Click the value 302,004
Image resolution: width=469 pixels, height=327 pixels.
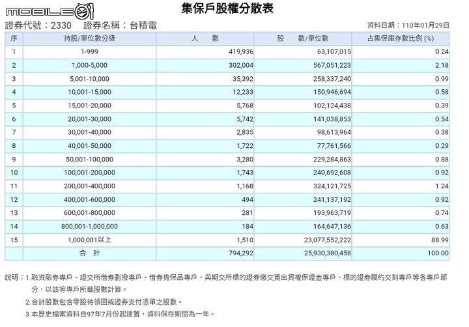(x=241, y=65)
